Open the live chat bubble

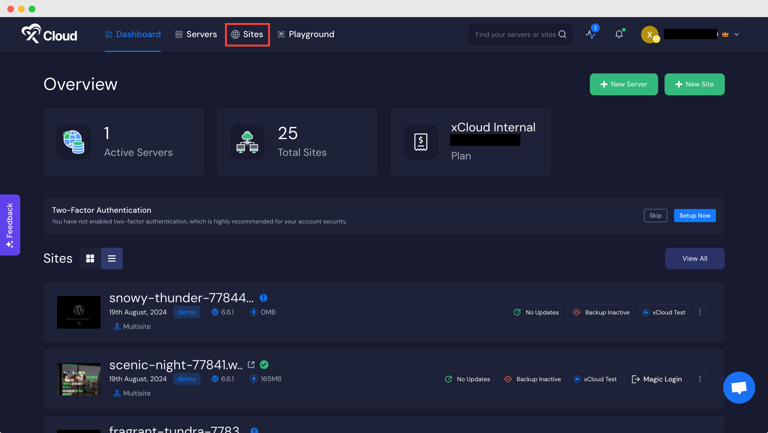tap(739, 387)
